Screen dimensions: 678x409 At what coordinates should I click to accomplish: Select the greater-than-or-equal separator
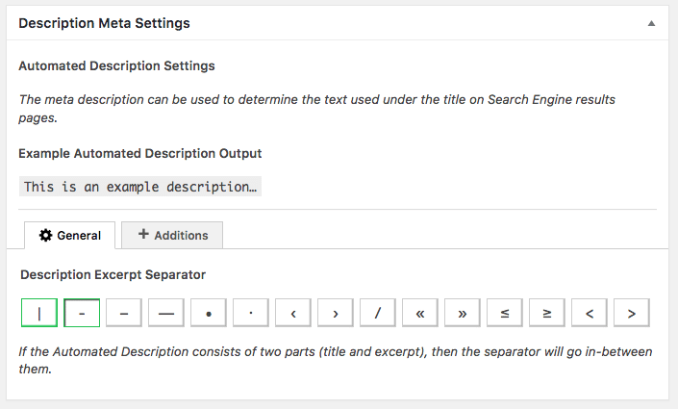547,313
